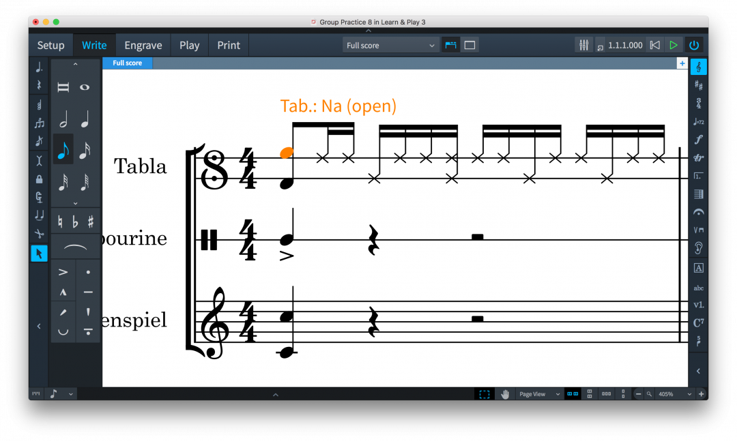Open the Key Signatures panel
This screenshot has height=441, width=737.
pos(699,85)
